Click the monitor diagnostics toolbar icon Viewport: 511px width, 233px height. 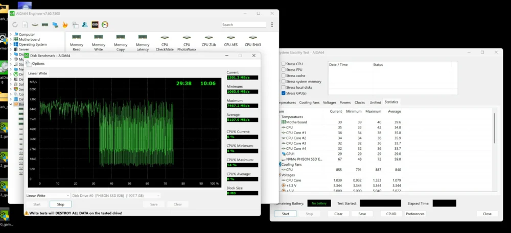coord(55,24)
